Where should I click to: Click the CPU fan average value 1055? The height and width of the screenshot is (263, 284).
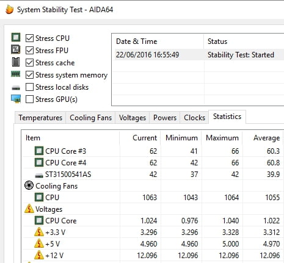272,198
